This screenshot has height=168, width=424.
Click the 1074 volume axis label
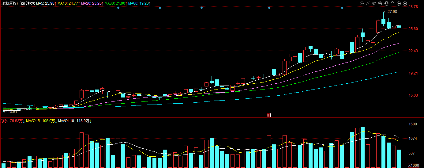pyautogui.click(x=413, y=139)
